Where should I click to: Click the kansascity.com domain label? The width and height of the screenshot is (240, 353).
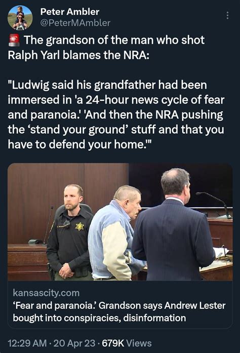point(46,293)
